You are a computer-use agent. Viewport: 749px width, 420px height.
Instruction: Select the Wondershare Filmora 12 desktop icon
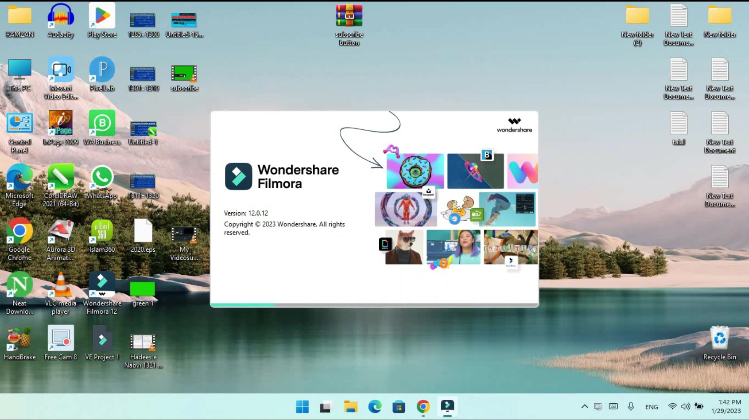pyautogui.click(x=102, y=293)
